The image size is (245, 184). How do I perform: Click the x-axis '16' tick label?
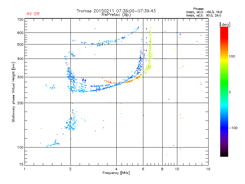coord(208,169)
